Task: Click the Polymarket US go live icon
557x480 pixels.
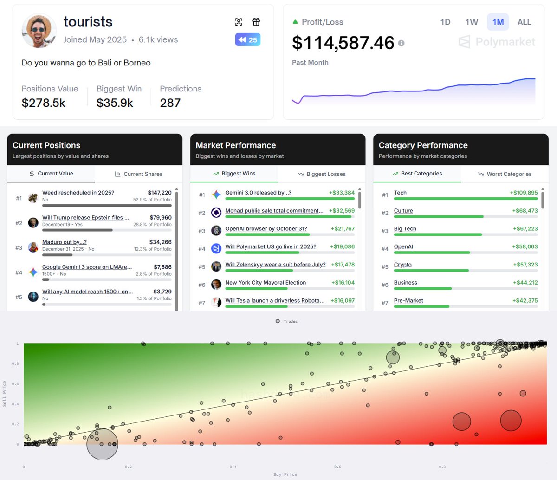Action: [216, 249]
